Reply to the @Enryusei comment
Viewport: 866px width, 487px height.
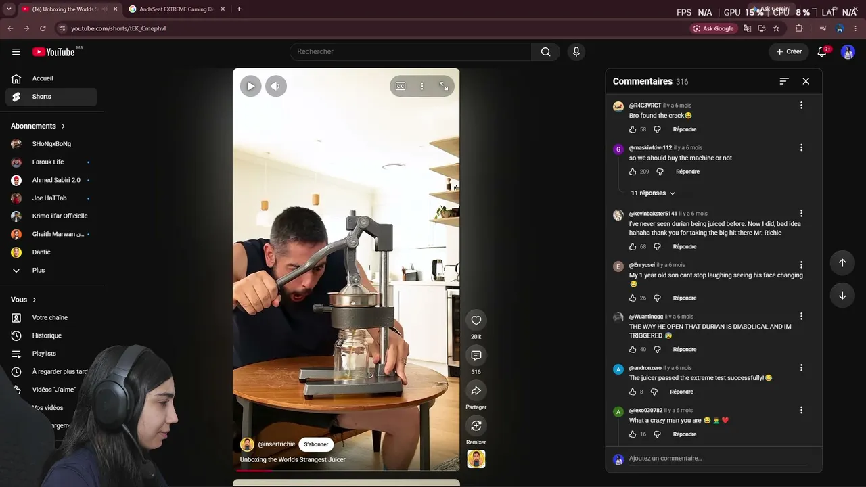pyautogui.click(x=685, y=298)
